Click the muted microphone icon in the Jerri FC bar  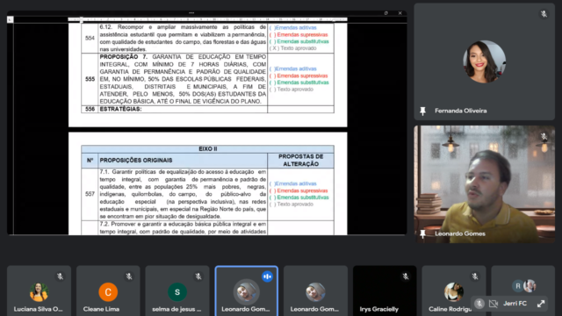tap(479, 304)
